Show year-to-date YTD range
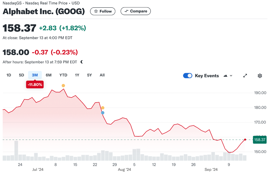Screen dimensions: 274x174 [x=63, y=75]
